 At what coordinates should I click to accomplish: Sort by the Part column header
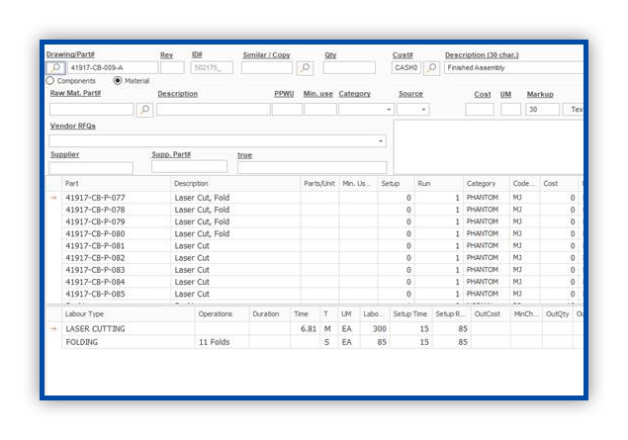tap(116, 183)
